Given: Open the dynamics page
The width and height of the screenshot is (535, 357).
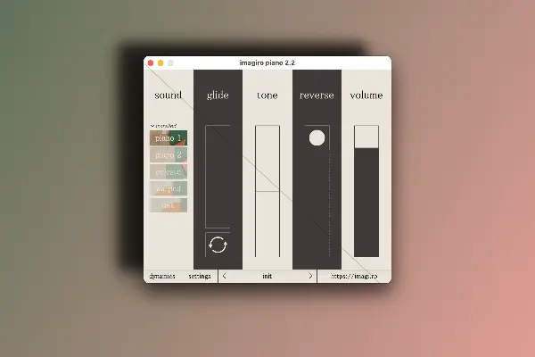Looking at the screenshot, I should tap(162, 276).
